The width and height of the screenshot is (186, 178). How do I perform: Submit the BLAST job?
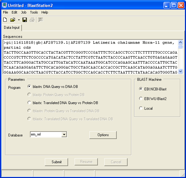pos(57,162)
